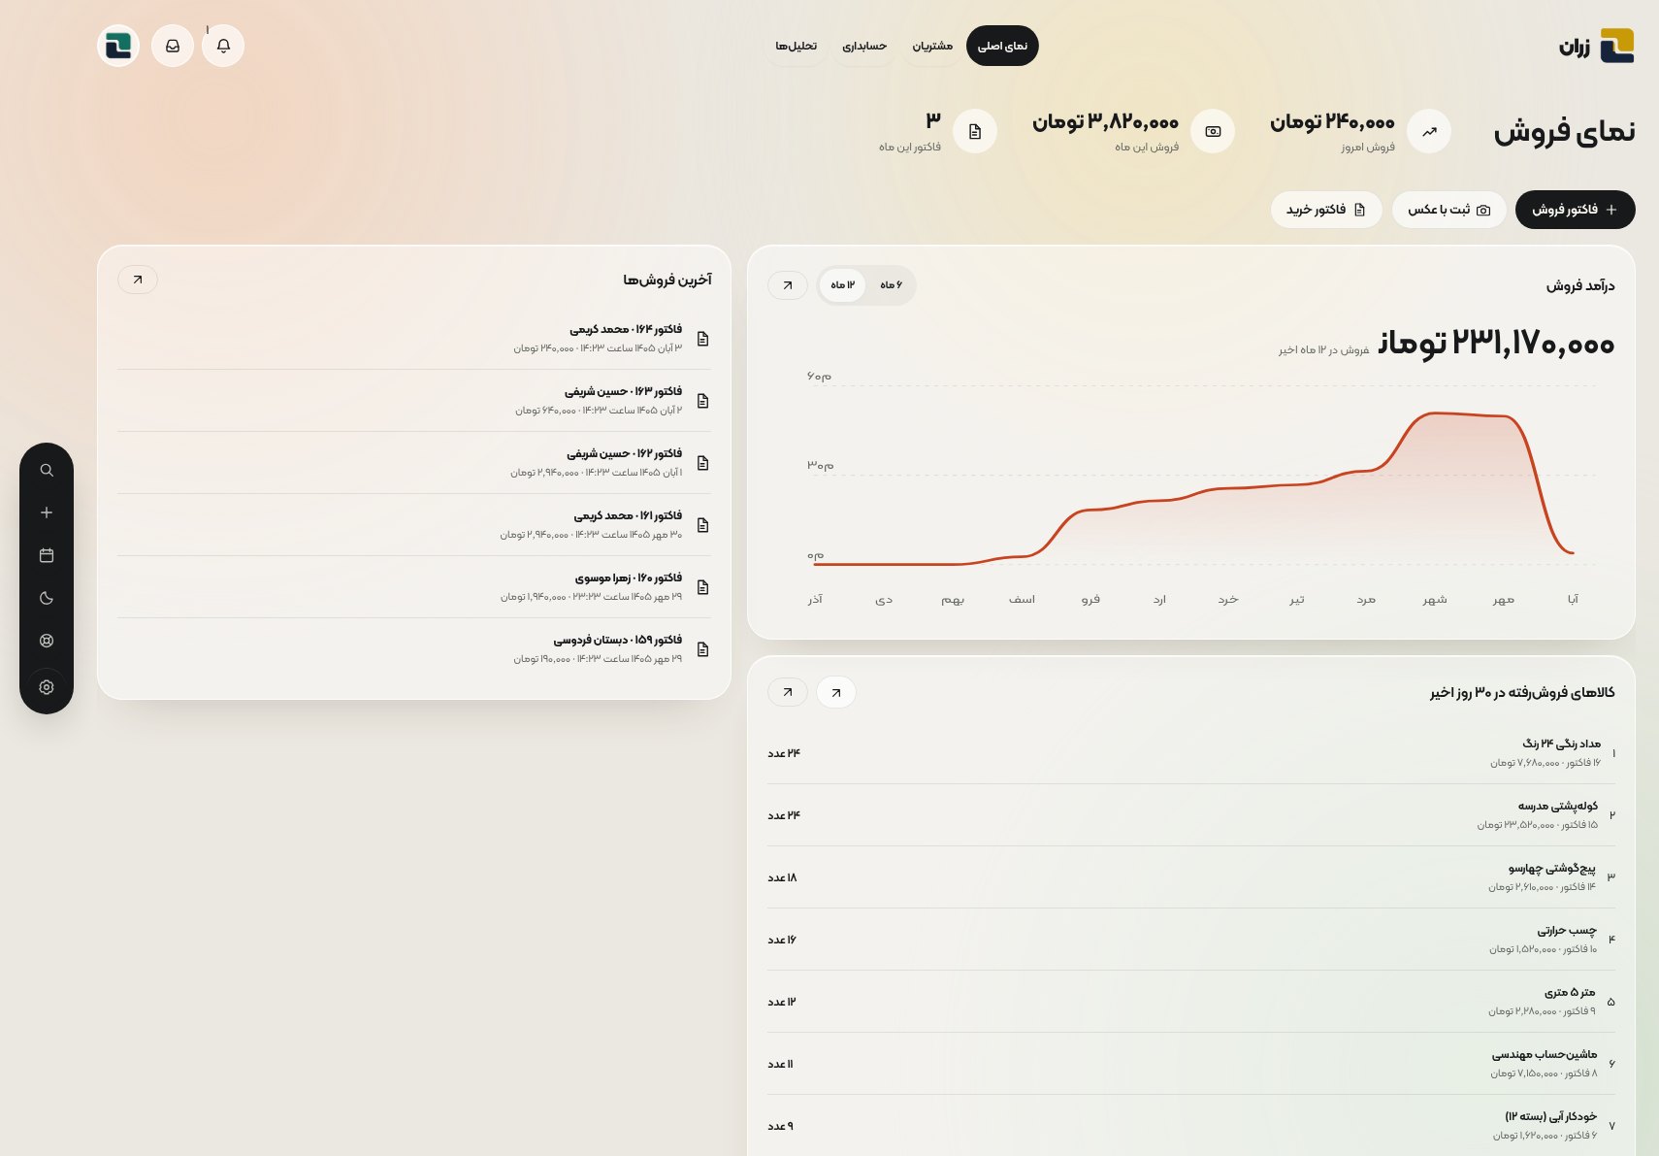Open the inbox icon in the header
Image resolution: width=1659 pixels, height=1156 pixels.
point(173,46)
